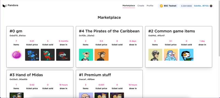Click address 0x1f2b...25a1e2
220x98 pixels.
point(87,36)
